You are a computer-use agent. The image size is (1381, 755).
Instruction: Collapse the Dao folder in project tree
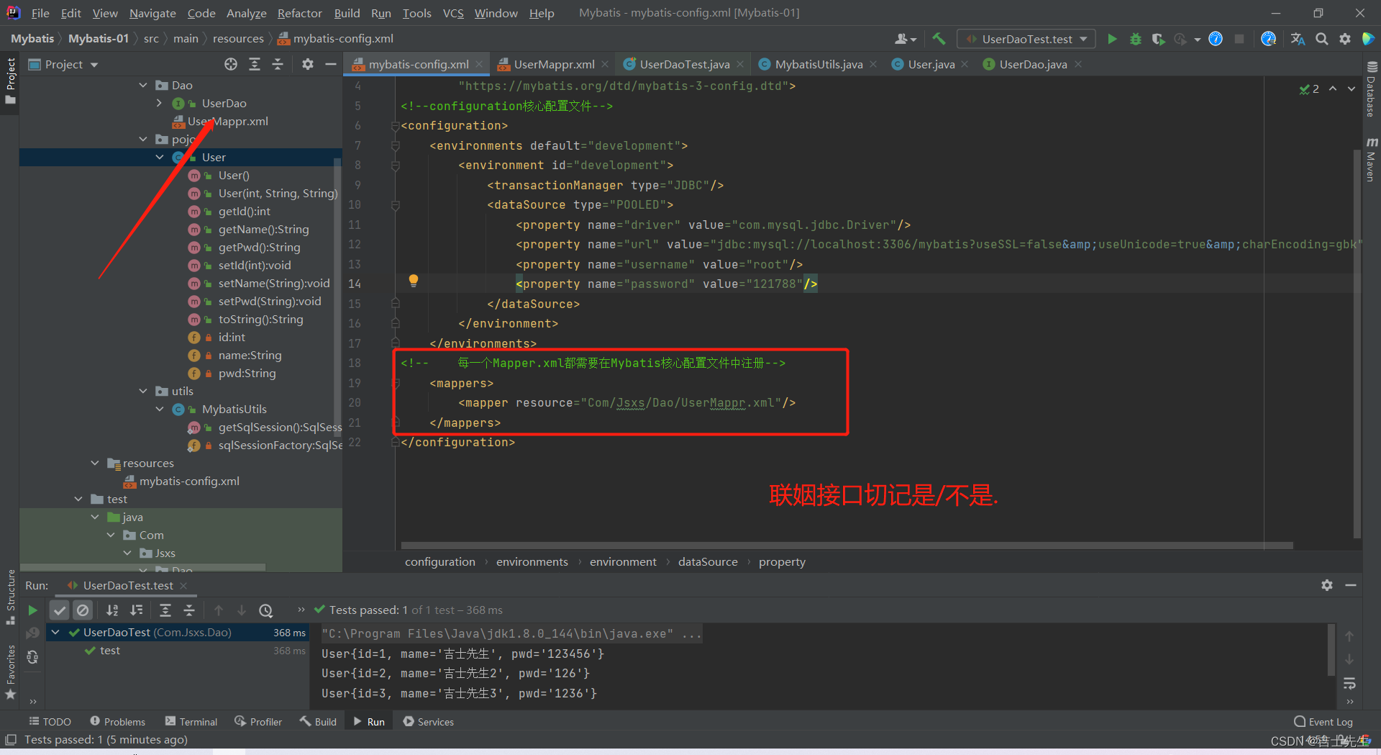tap(142, 85)
